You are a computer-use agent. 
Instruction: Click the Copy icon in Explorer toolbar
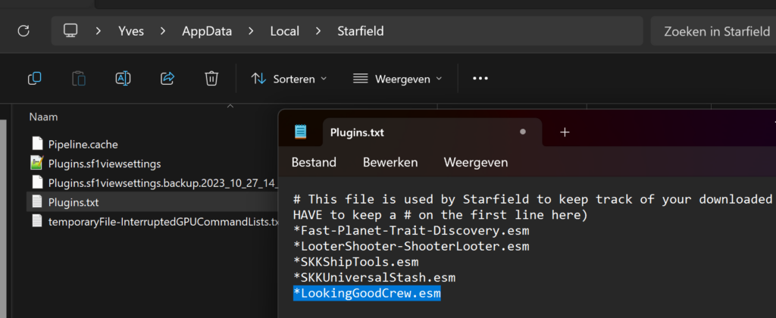34,79
